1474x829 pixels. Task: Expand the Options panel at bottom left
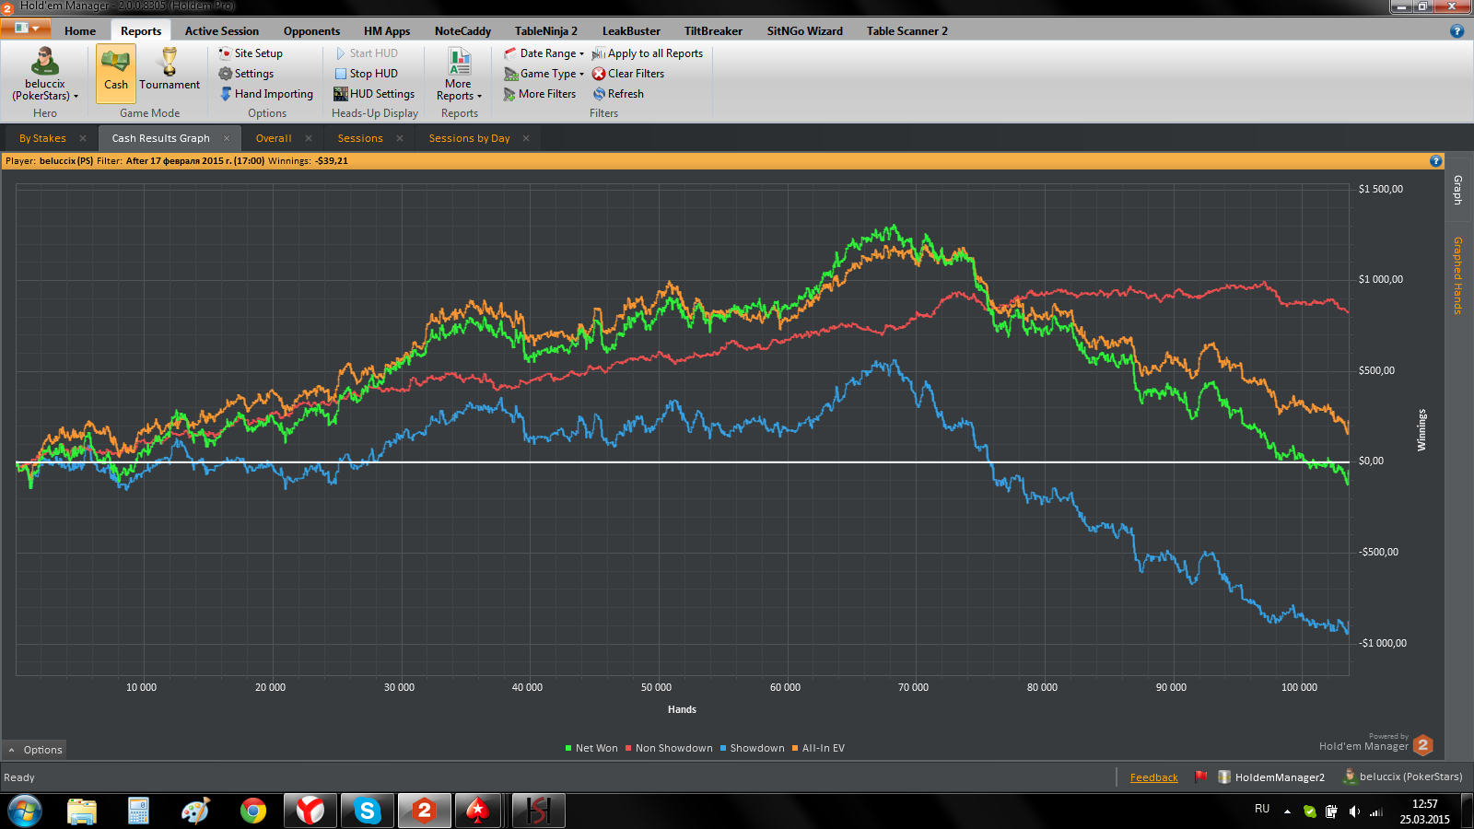[36, 750]
